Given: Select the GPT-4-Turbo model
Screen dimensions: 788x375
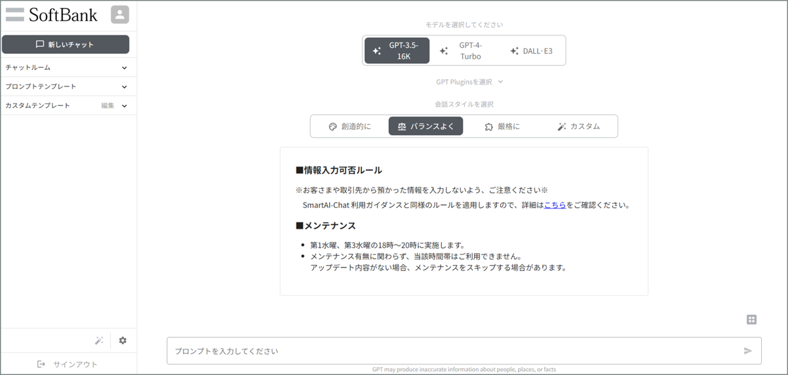Looking at the screenshot, I should 463,50.
